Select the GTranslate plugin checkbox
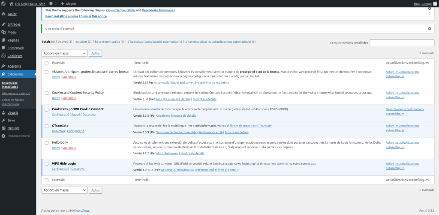This screenshot has height=215, width=439. (x=47, y=126)
